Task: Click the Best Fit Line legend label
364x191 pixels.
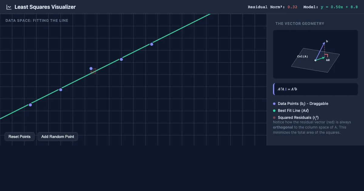Action: coord(293,111)
